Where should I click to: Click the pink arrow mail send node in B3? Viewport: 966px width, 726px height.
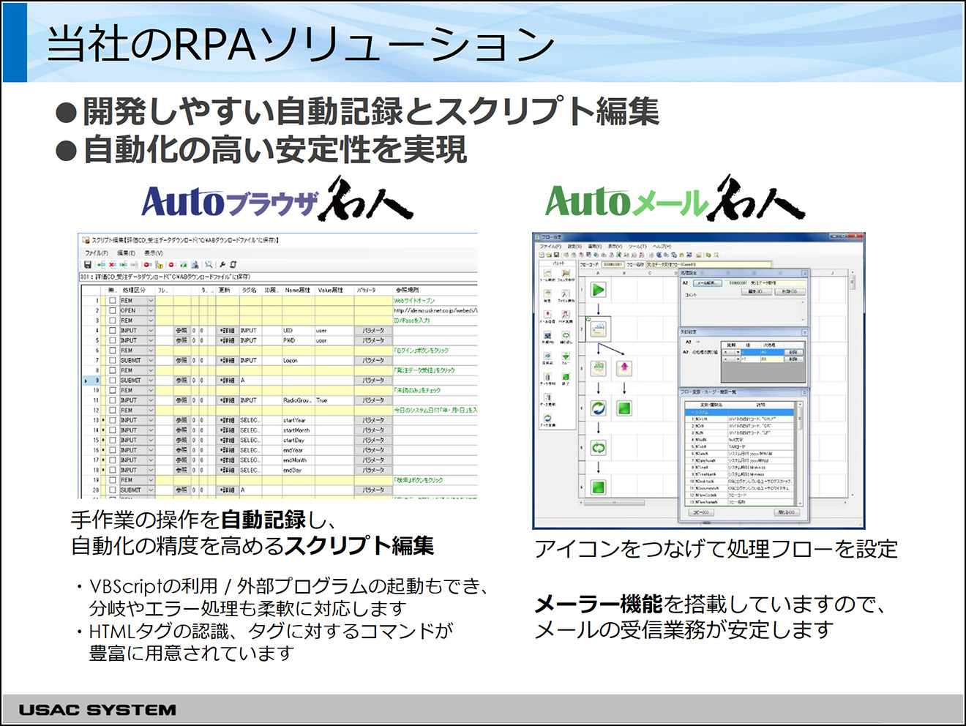point(624,368)
